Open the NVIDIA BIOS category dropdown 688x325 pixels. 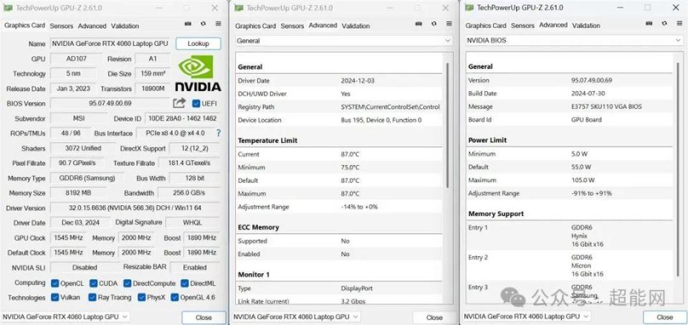pyautogui.click(x=573, y=40)
